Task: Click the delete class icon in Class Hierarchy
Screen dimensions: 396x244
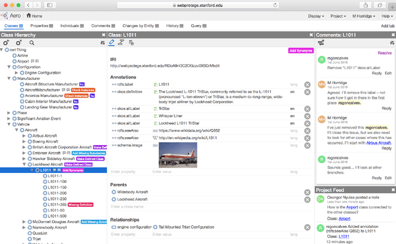Action: click(x=19, y=43)
